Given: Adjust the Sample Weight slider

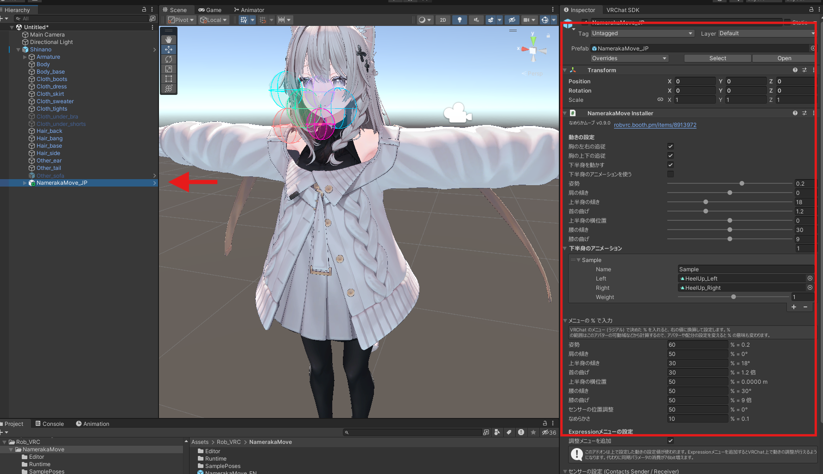Looking at the screenshot, I should click(x=733, y=297).
